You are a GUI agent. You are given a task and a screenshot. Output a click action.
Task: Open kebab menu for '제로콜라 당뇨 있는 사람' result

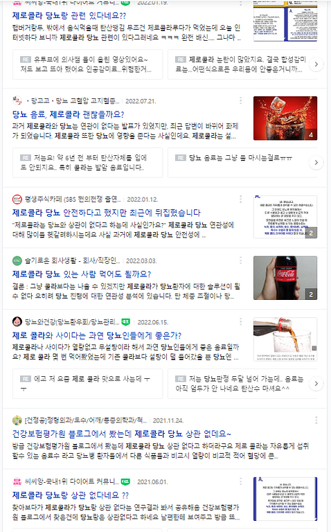coord(240,260)
